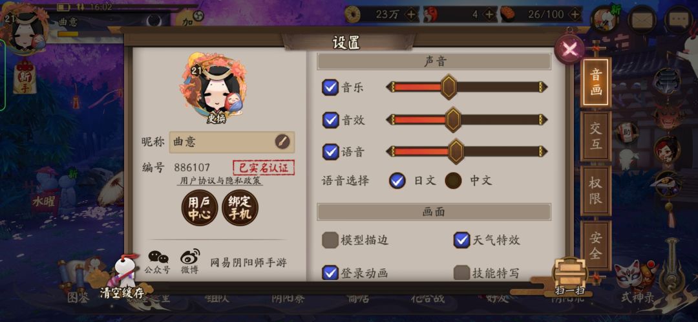Toggle the 音乐 music checkbox
698x322 pixels.
(330, 87)
